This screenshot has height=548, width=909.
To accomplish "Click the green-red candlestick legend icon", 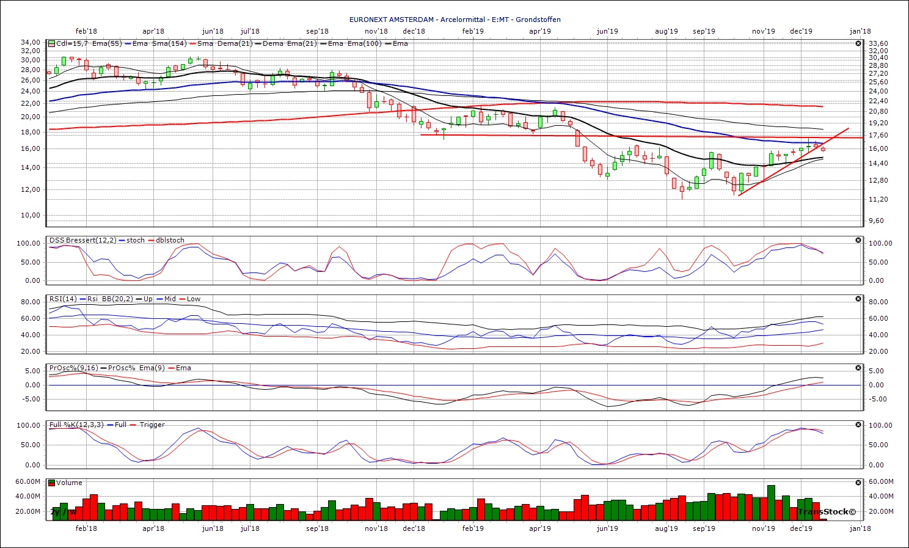I will click(x=52, y=43).
